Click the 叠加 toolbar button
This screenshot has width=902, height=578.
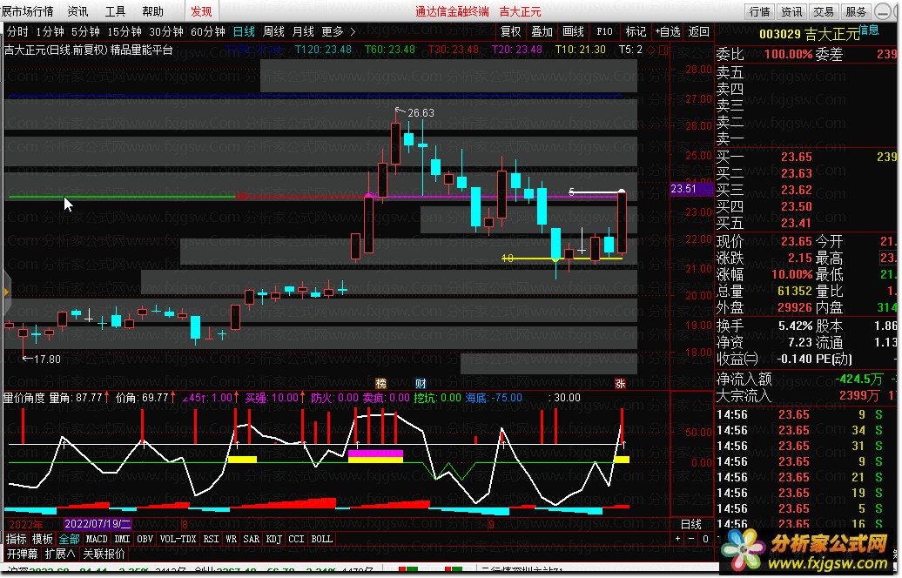[542, 31]
